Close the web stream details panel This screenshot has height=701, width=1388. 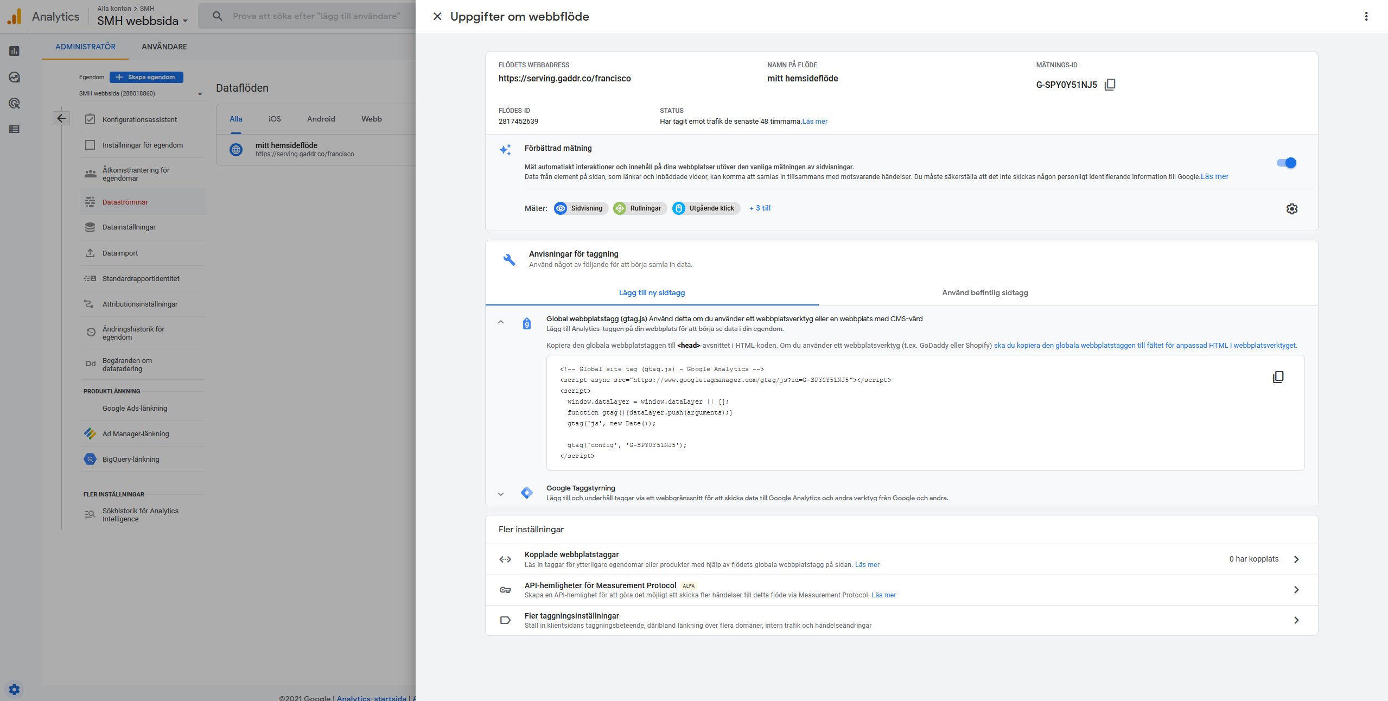click(x=437, y=16)
